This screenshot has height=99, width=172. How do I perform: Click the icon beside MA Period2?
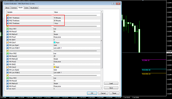(x=8, y=56)
